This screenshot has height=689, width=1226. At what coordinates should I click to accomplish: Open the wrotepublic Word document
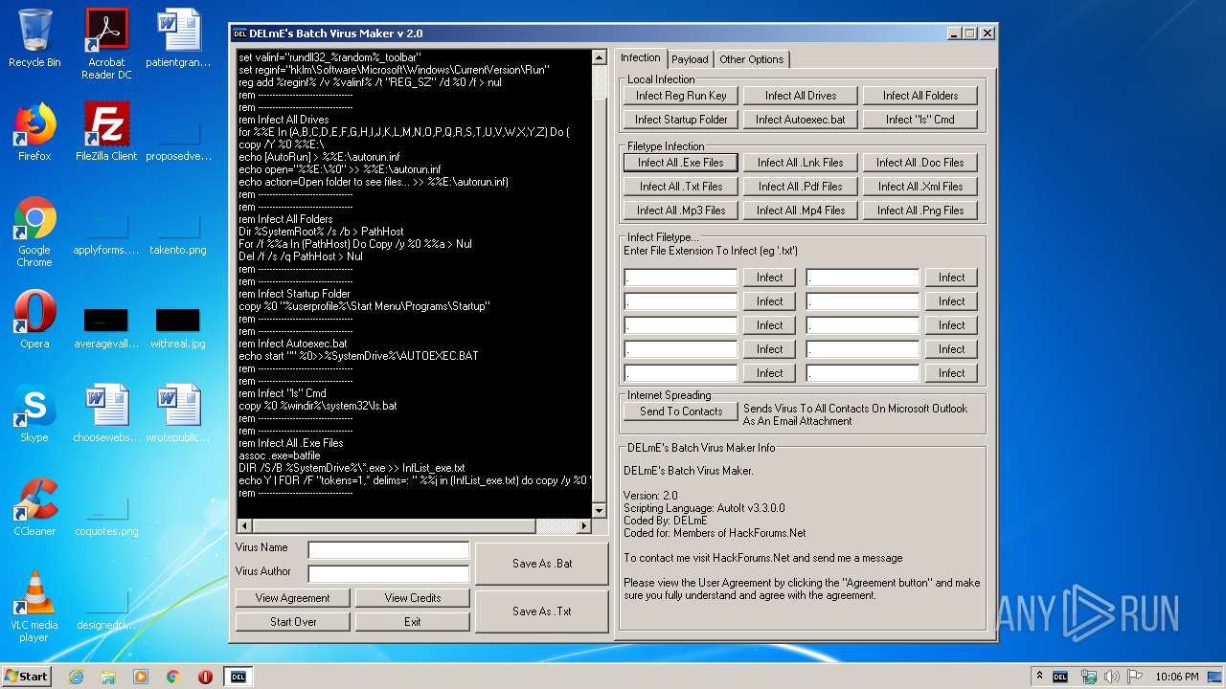(x=178, y=413)
